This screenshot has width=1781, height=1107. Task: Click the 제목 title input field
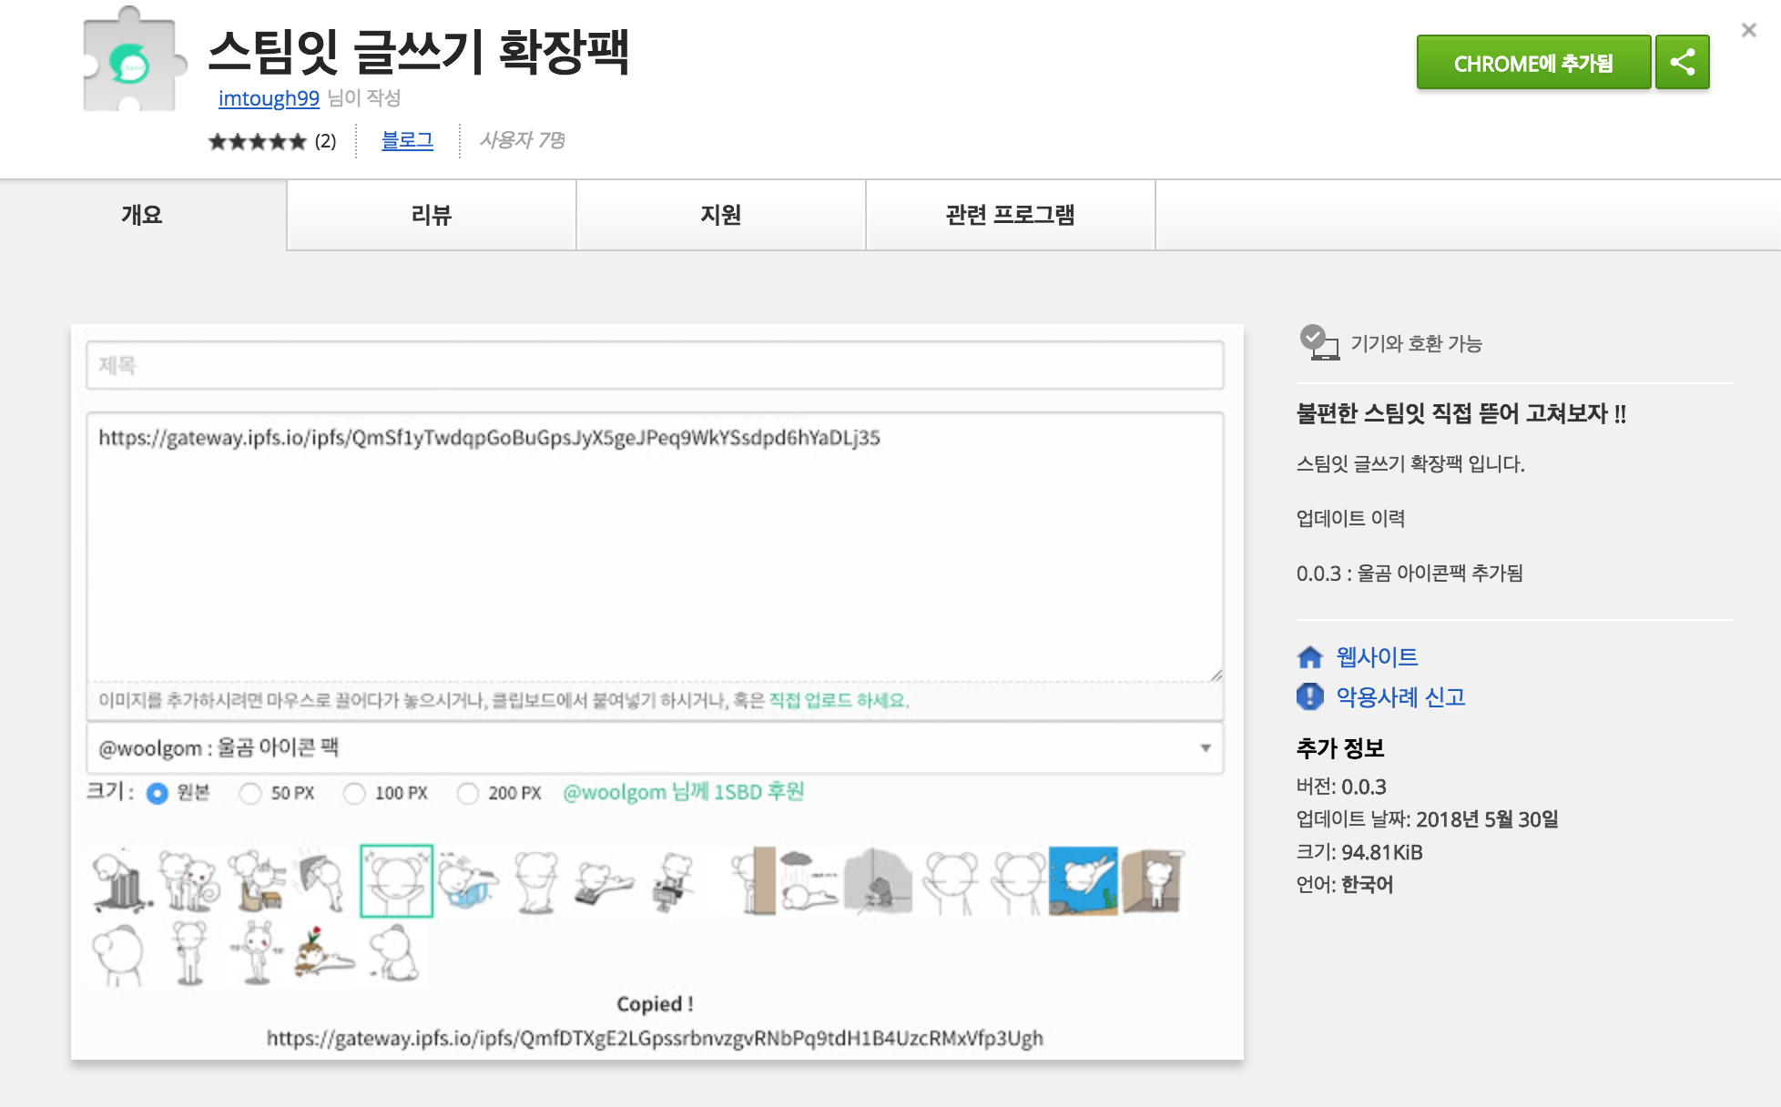(x=655, y=366)
